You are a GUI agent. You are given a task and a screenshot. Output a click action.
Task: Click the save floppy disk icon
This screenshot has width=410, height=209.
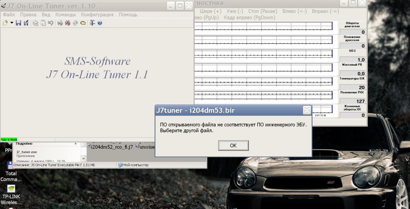[x=18, y=23]
